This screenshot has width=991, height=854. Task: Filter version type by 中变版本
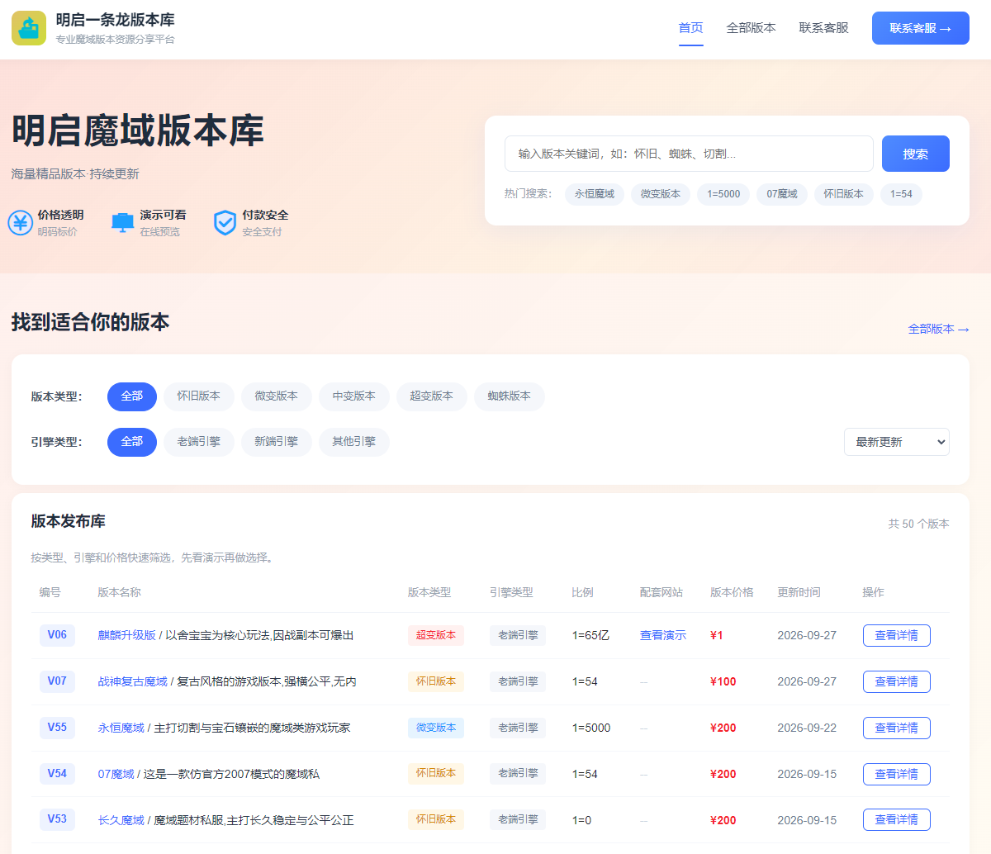(354, 396)
